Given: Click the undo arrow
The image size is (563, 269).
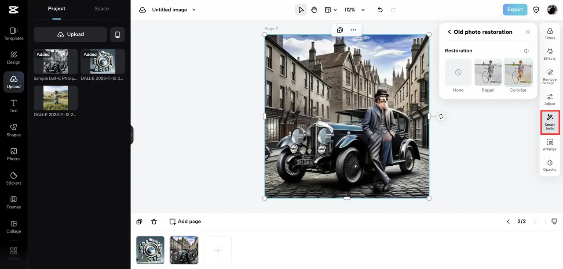Looking at the screenshot, I should pos(380,10).
